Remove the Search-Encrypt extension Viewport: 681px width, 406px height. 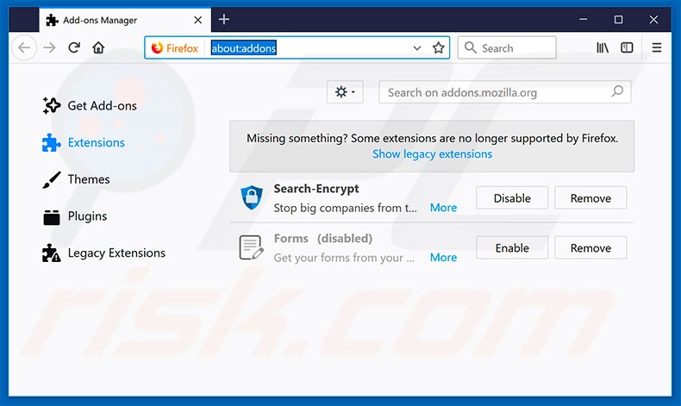[590, 198]
